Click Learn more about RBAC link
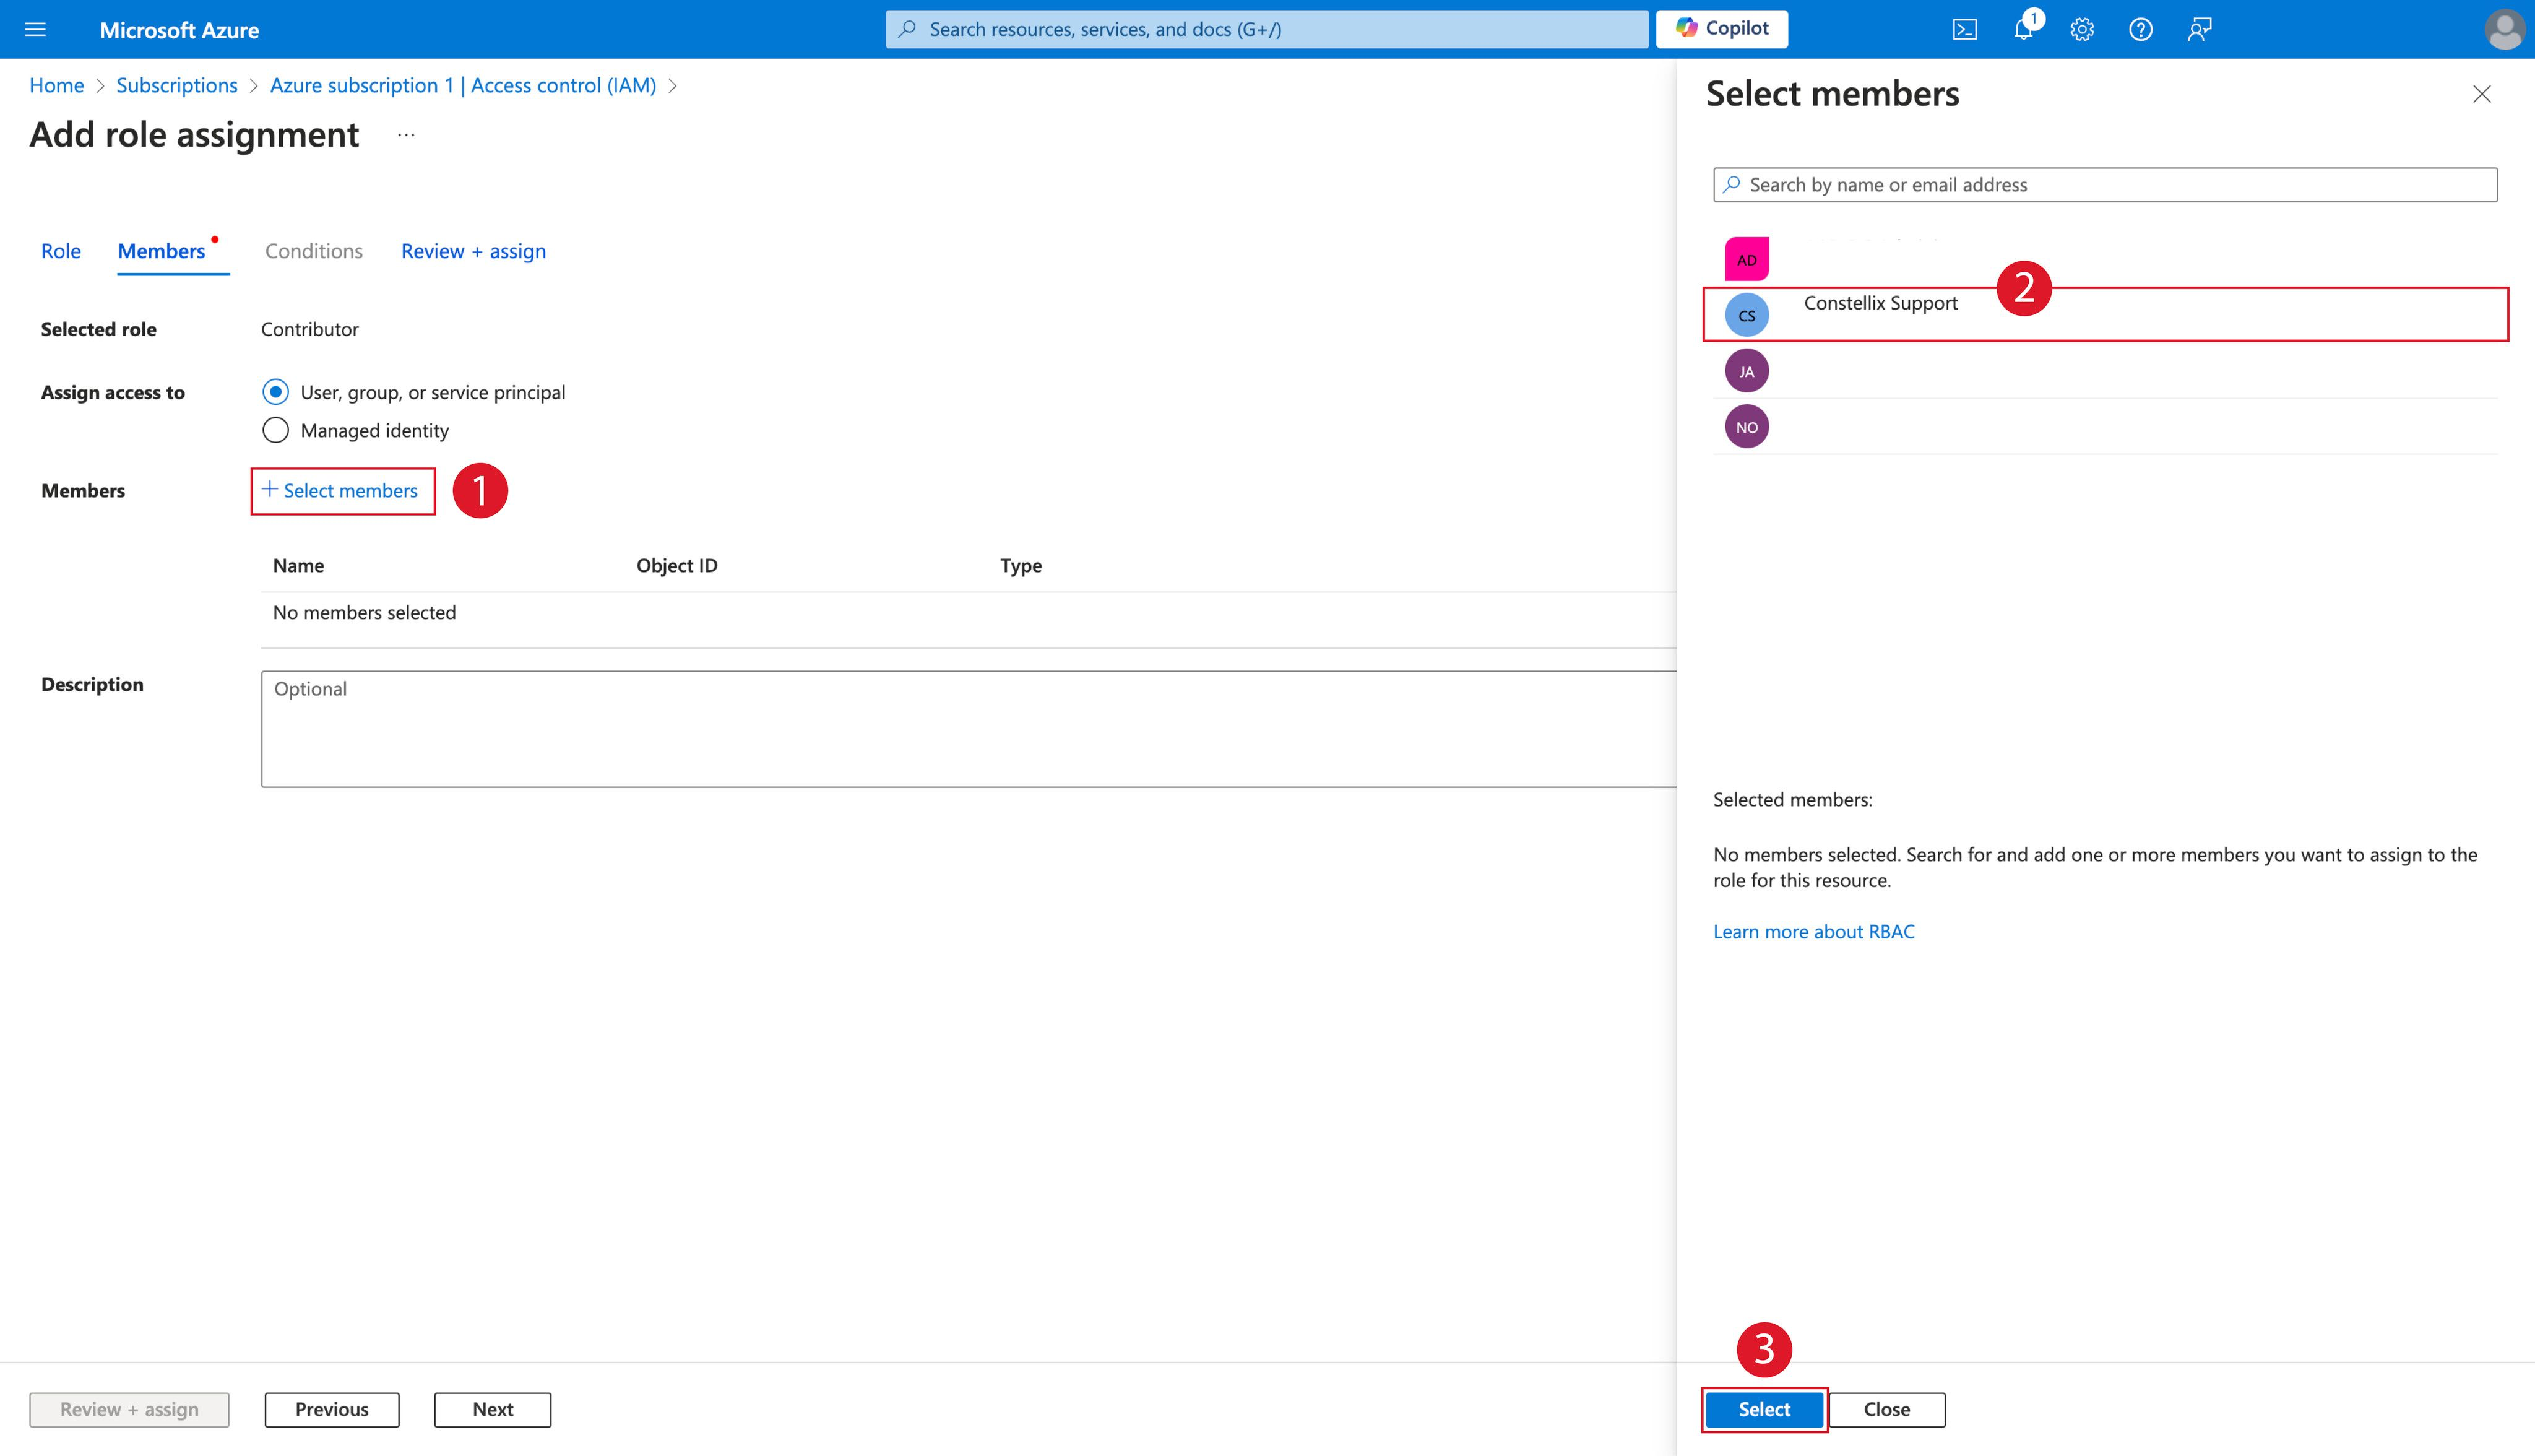Image resolution: width=2535 pixels, height=1456 pixels. 1813,931
